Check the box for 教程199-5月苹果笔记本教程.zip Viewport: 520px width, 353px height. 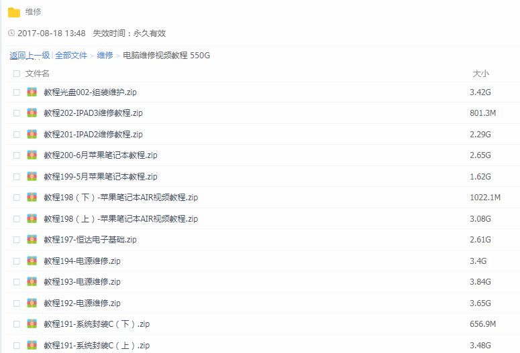point(17,177)
